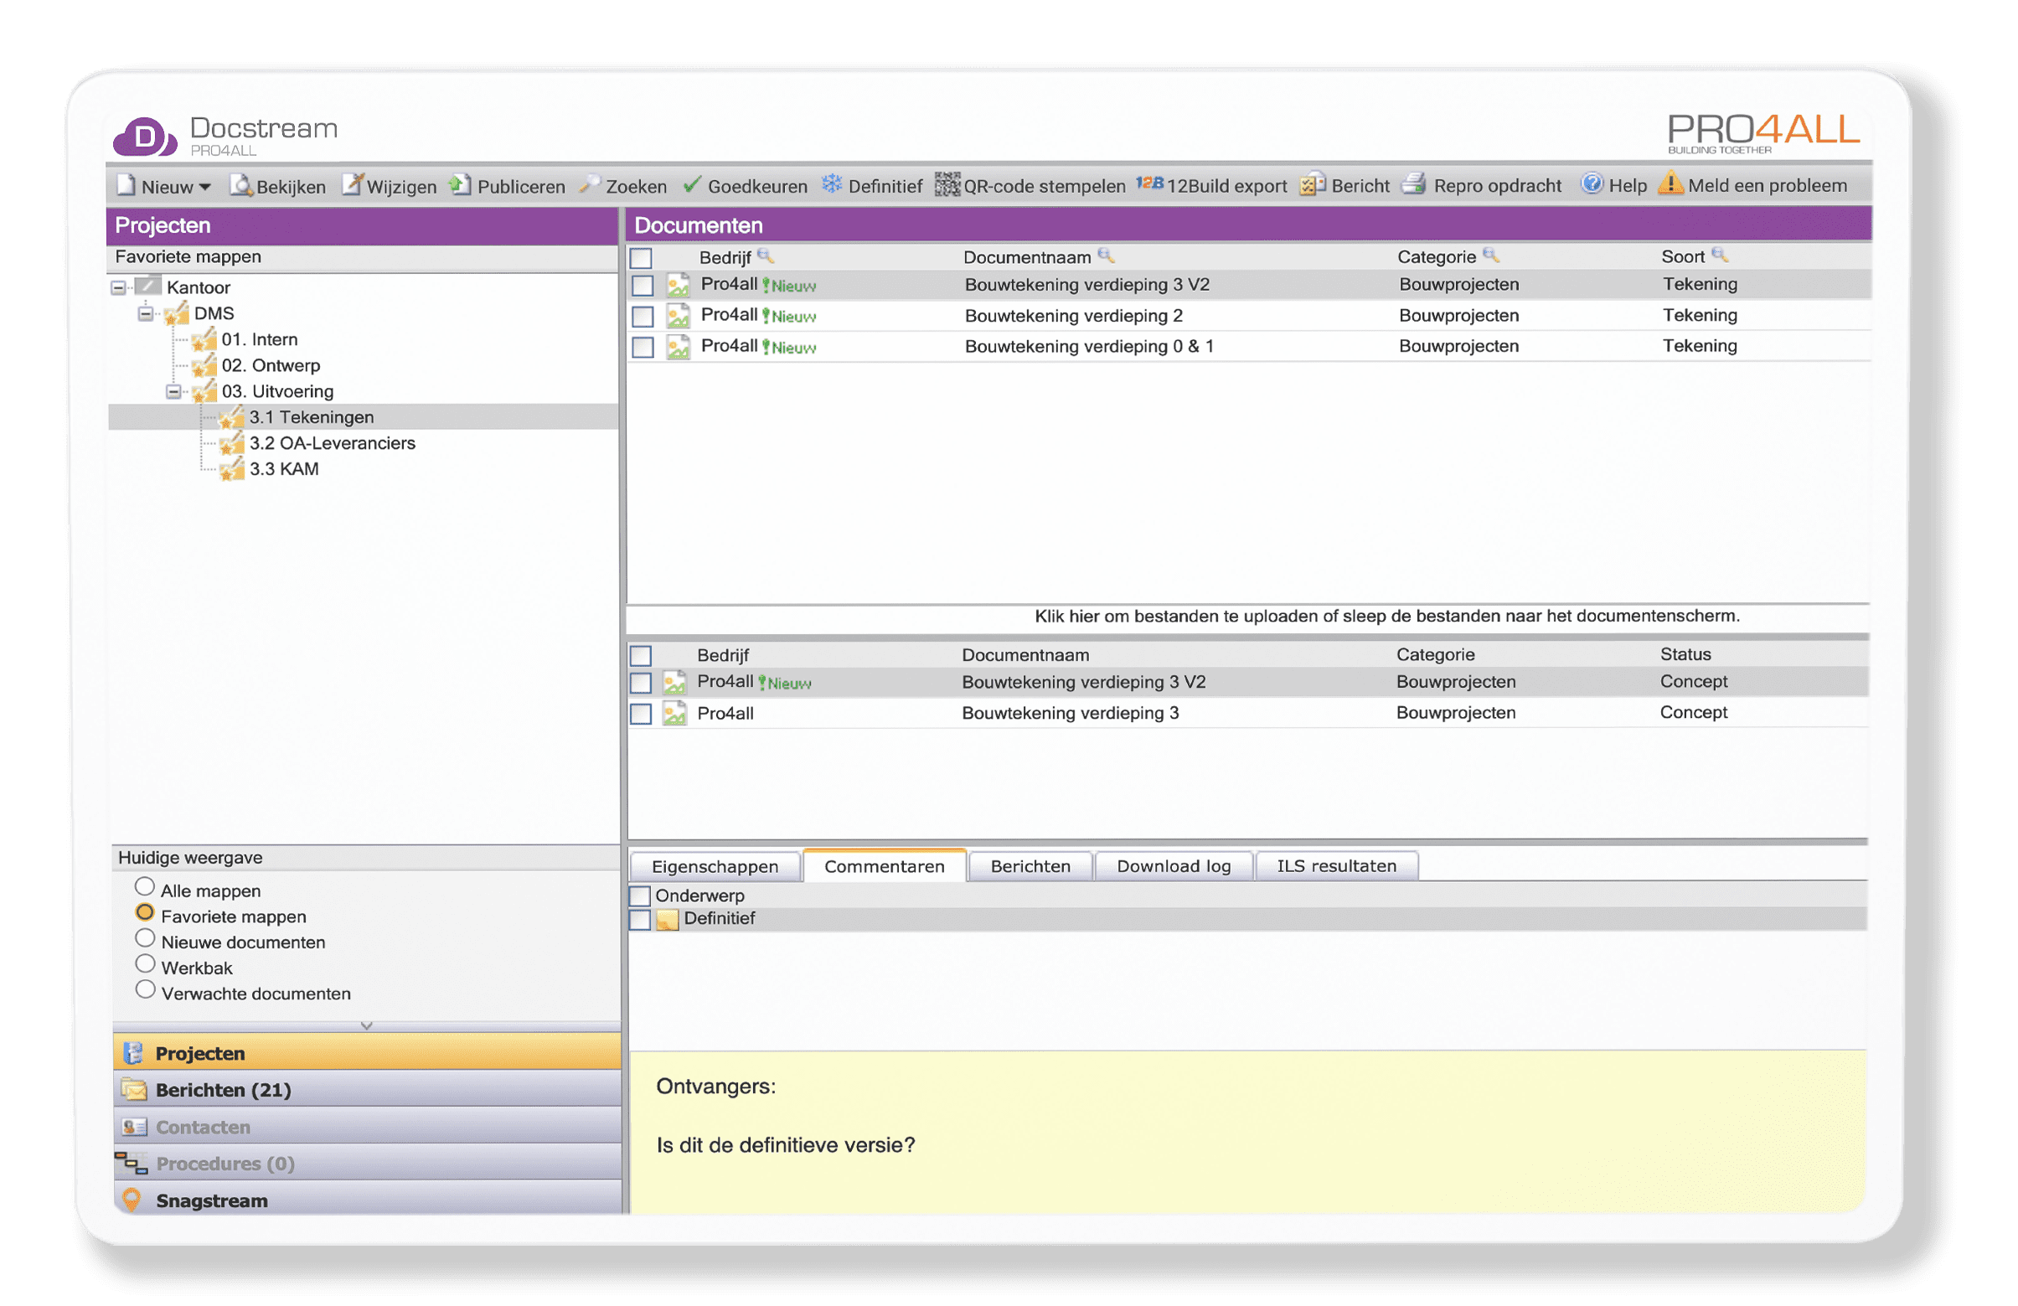Collapse the Kantoor root folder
Viewport: 2018px width, 1306px height.
(119, 287)
